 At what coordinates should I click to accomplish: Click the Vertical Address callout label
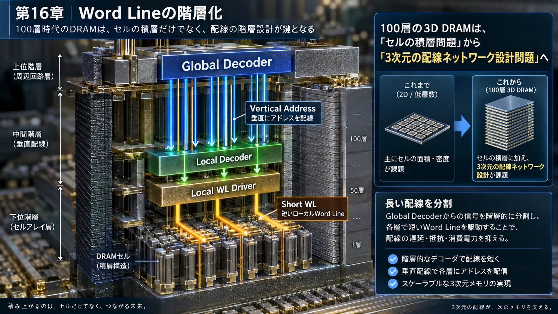tap(283, 113)
